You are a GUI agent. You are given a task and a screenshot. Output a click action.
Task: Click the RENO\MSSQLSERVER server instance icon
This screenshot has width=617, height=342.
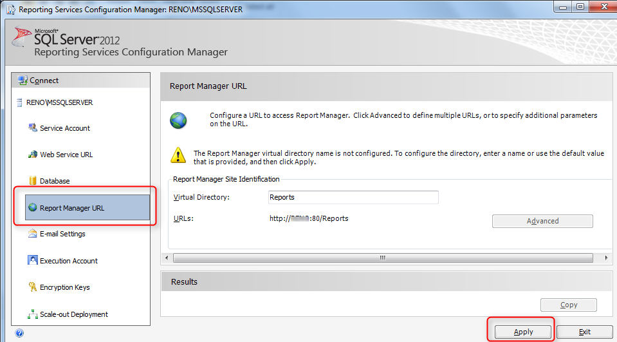pos(19,102)
